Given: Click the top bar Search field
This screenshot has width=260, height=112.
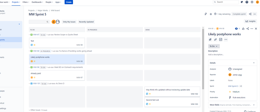Looking at the screenshot, I should pyautogui.click(x=226, y=2).
